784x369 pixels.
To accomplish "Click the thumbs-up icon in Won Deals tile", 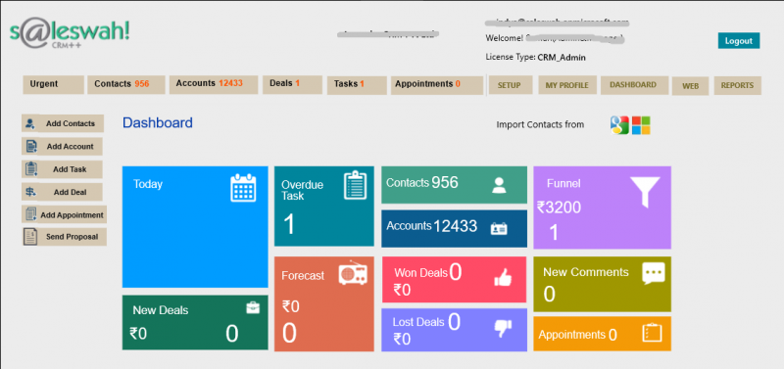I will [503, 278].
